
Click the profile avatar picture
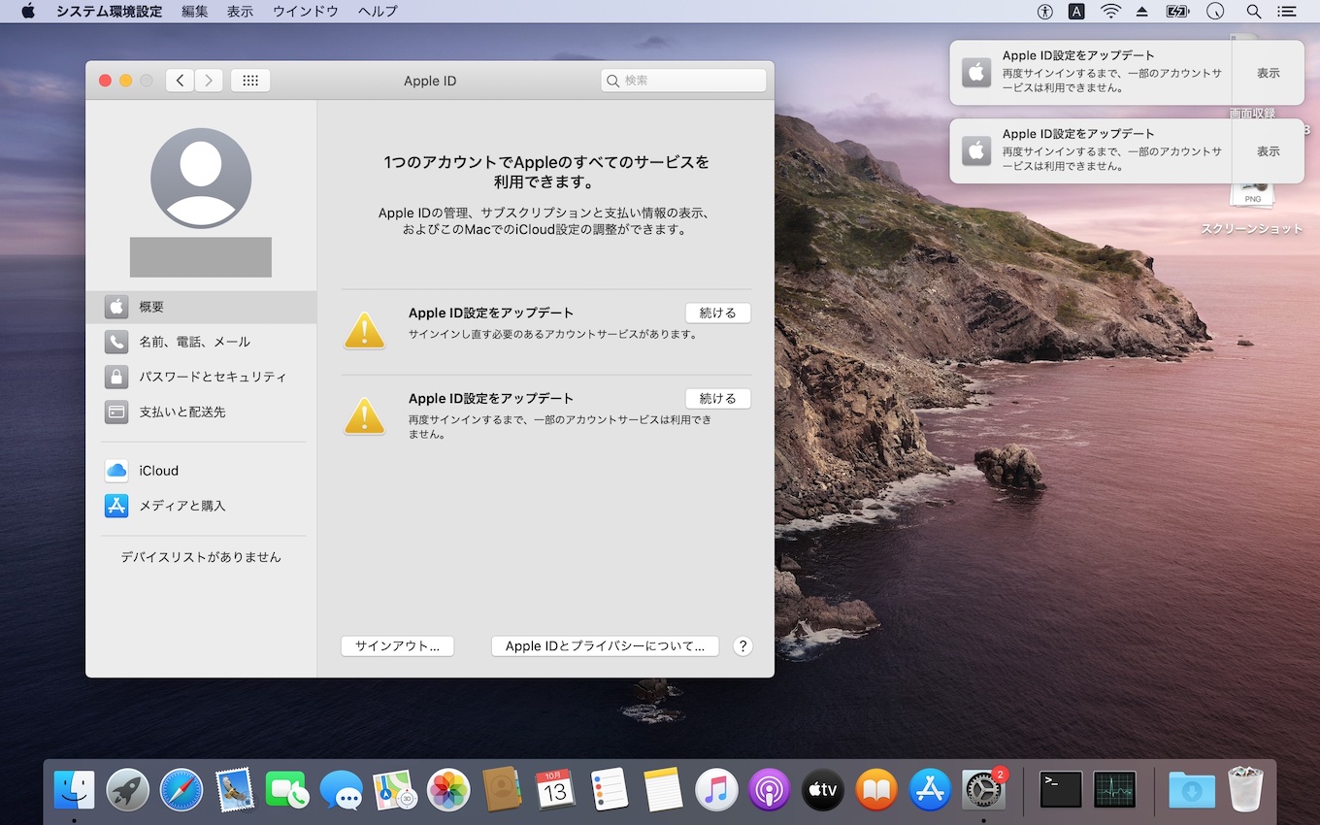pyautogui.click(x=201, y=178)
